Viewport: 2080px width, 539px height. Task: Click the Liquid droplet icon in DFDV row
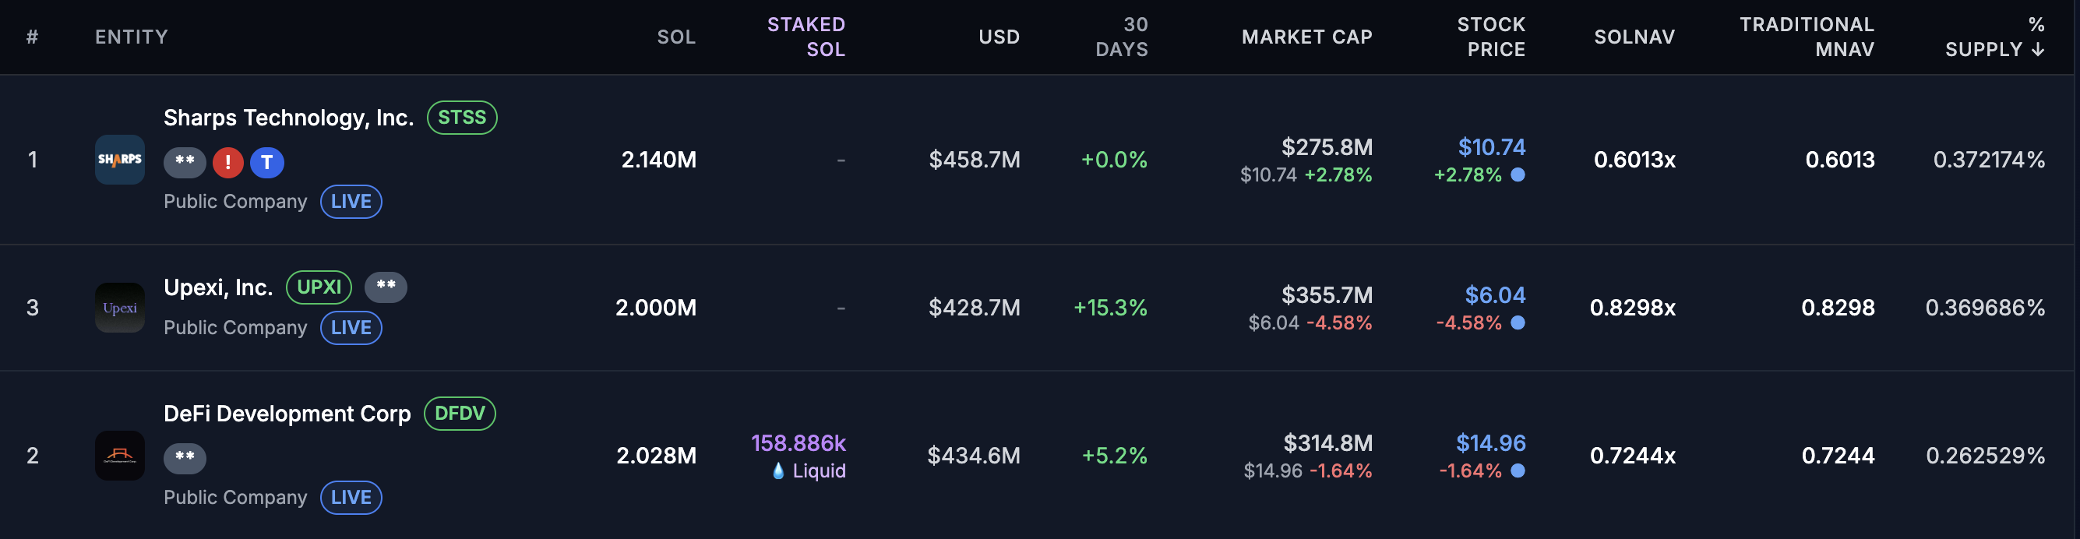(x=778, y=471)
